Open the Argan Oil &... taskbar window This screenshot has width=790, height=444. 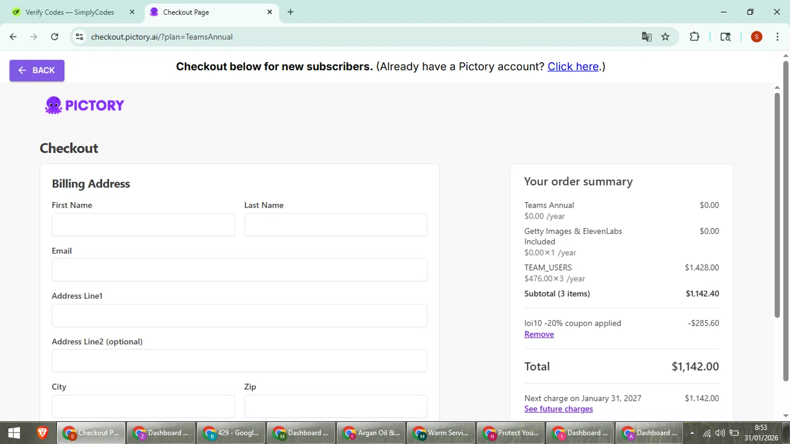tap(371, 433)
